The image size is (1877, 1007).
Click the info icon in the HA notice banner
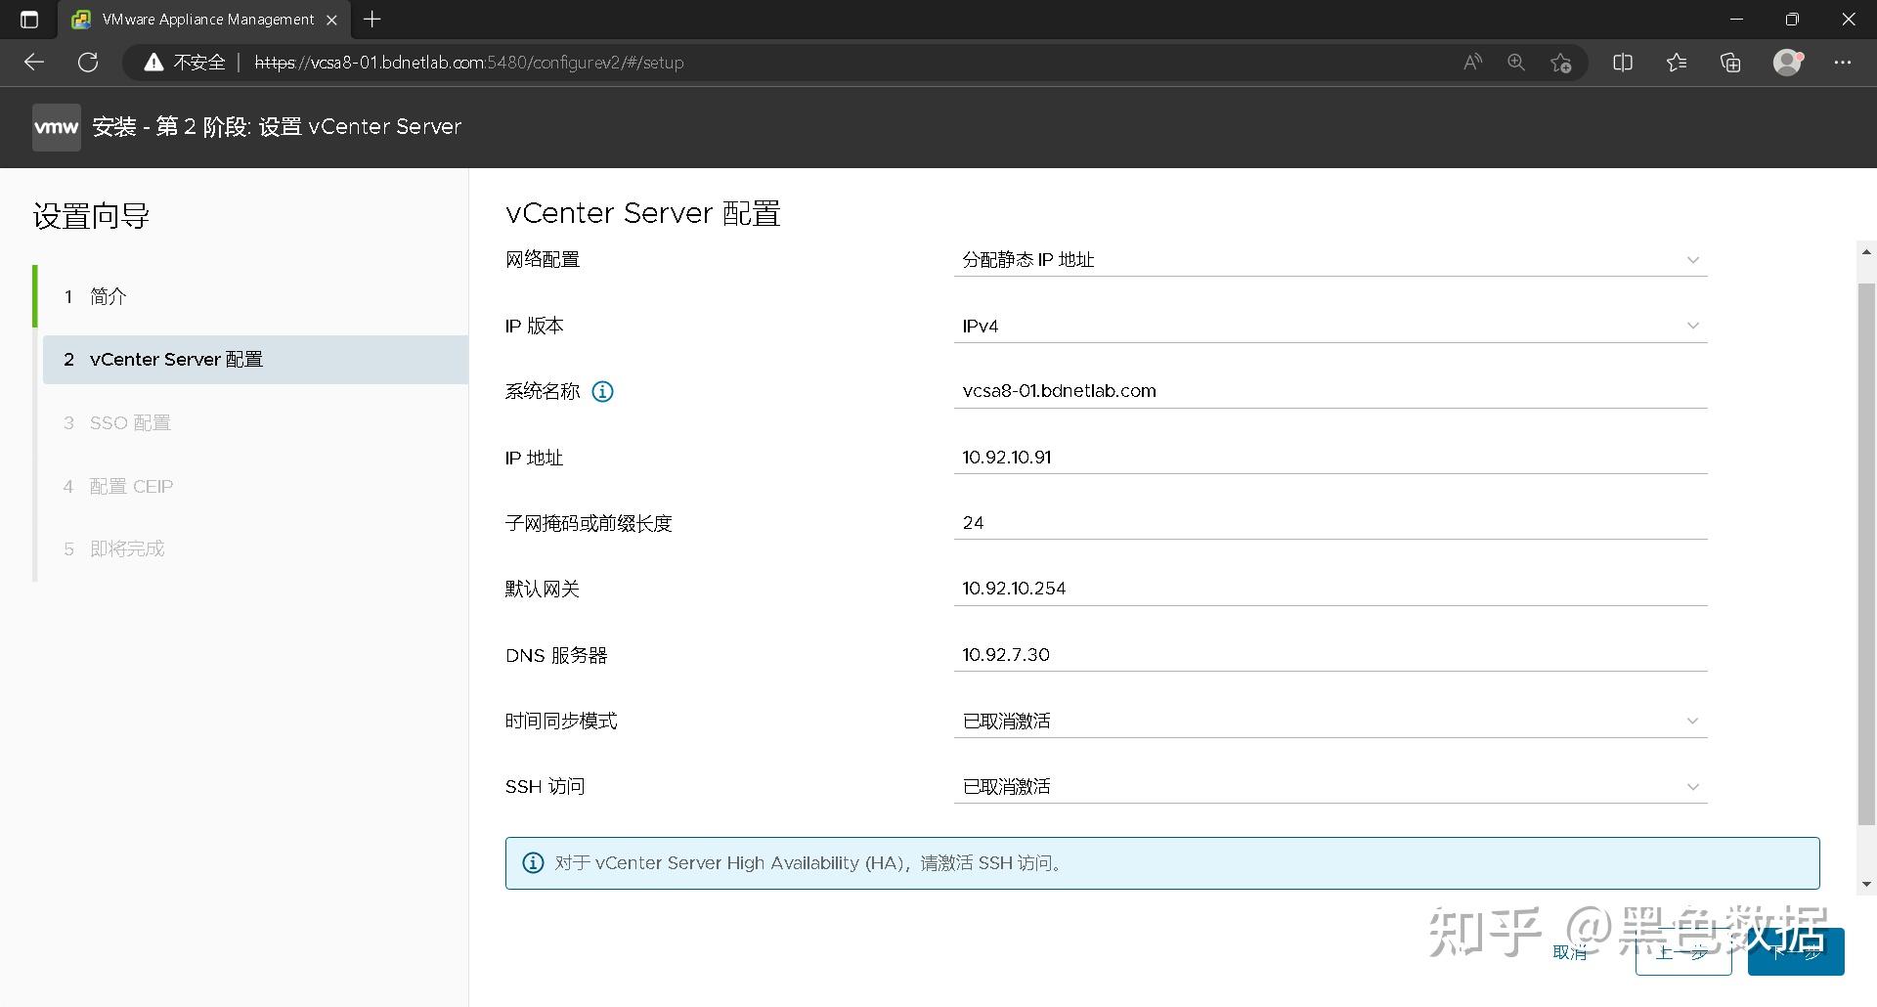(x=533, y=862)
